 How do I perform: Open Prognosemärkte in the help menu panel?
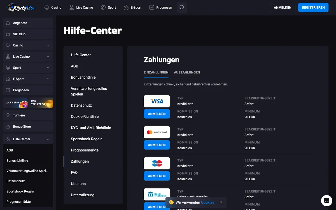[85, 150]
